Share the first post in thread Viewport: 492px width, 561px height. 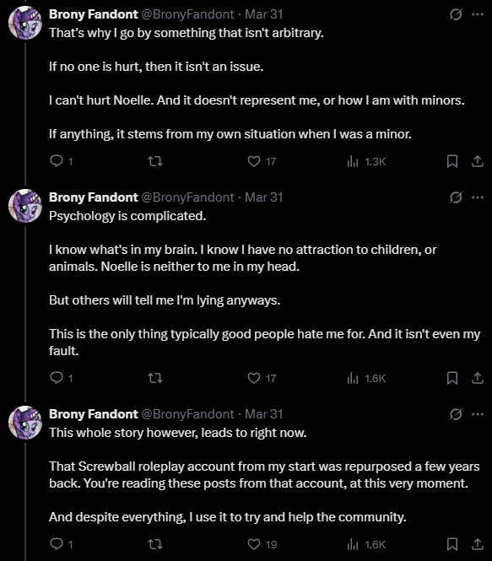click(478, 161)
